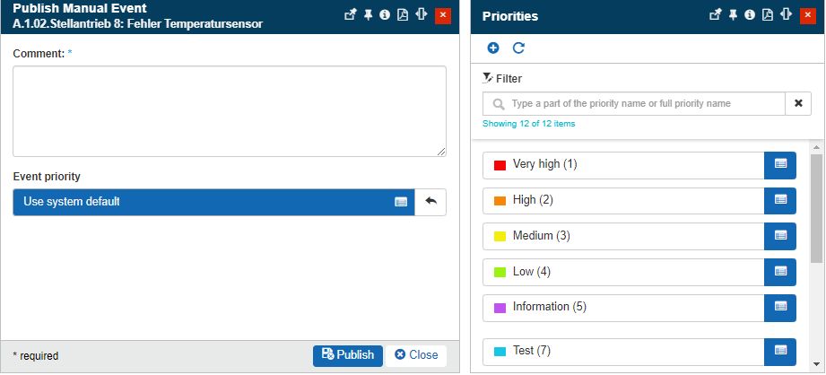Screen dimensions: 826x375
Task: Select the Low (4) priority item
Action: (623, 272)
